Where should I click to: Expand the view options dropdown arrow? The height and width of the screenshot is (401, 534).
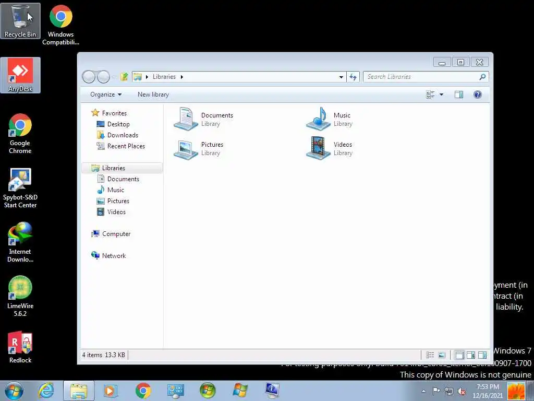441,95
